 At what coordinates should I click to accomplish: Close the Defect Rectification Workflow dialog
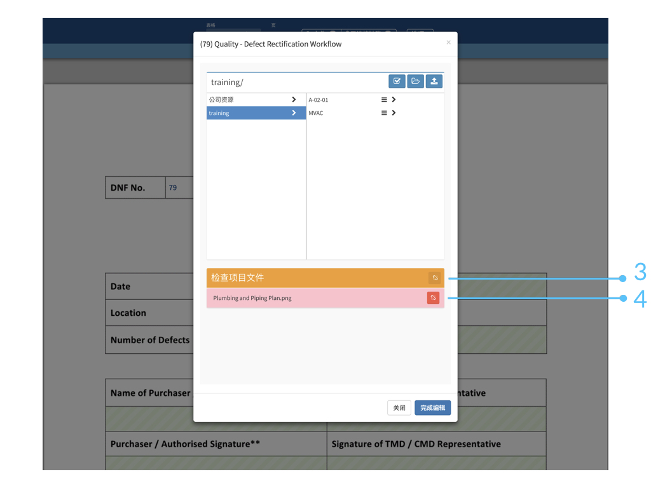(448, 43)
